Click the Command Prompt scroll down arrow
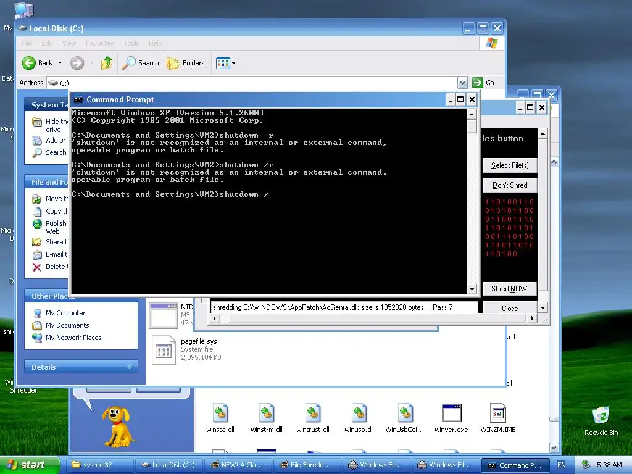Image resolution: width=632 pixels, height=474 pixels. 472,289
